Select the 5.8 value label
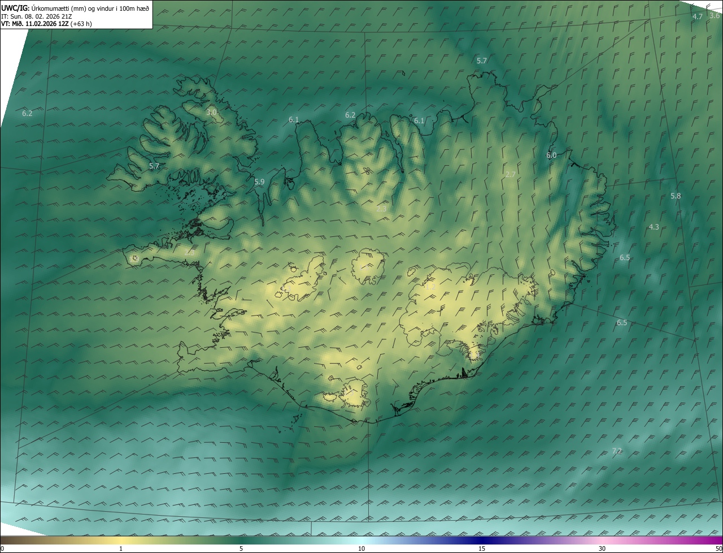This screenshot has height=553, width=723. coord(676,196)
